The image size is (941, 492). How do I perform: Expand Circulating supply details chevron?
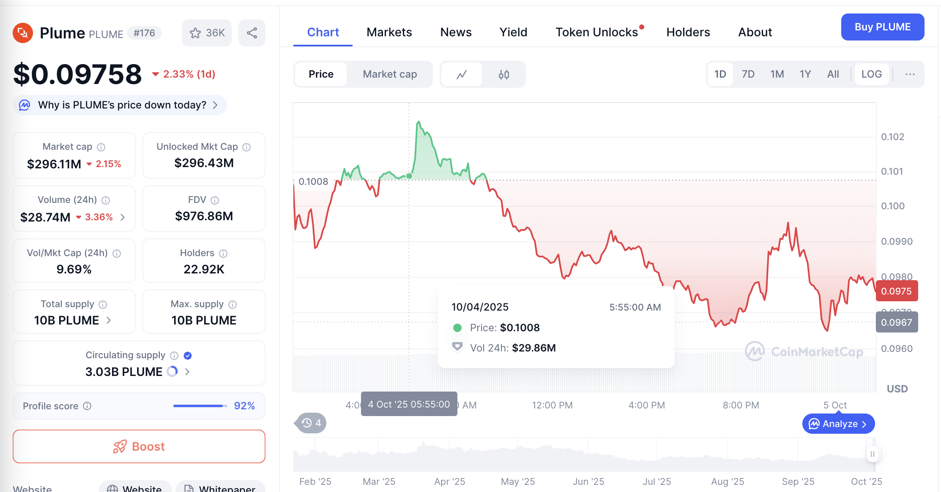point(187,372)
